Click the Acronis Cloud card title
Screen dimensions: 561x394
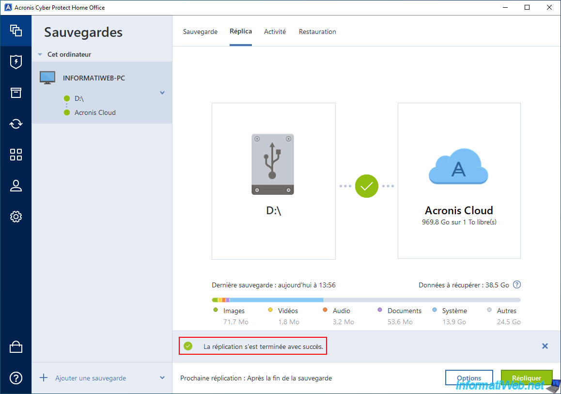[x=459, y=210]
